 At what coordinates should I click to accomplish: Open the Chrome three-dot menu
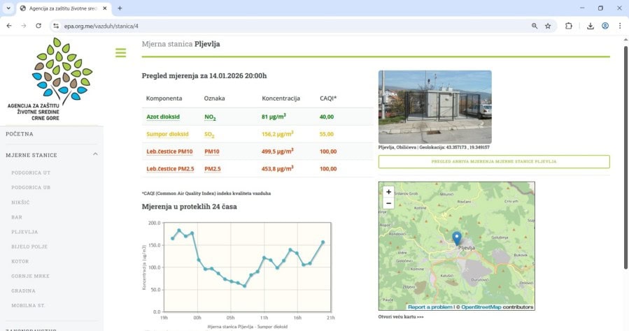620,26
